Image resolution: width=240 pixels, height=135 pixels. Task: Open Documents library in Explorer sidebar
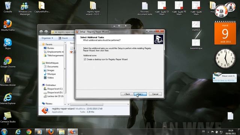click(x=51, y=67)
